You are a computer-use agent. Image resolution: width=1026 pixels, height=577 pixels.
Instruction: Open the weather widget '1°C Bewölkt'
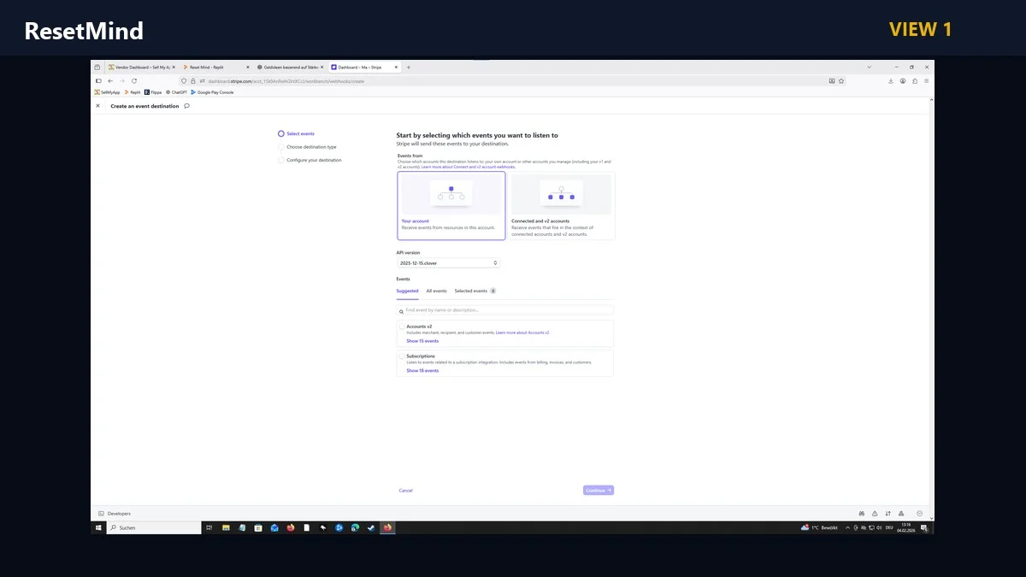tap(818, 528)
